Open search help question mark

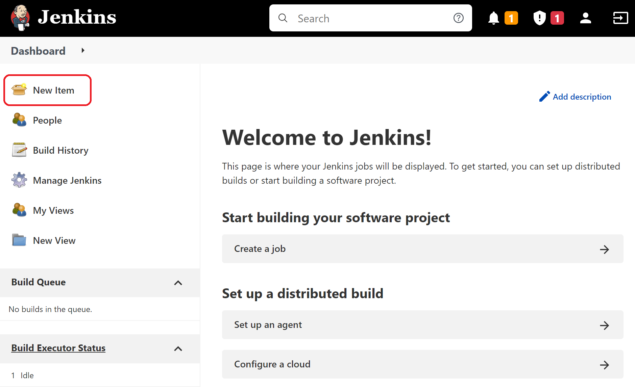(459, 18)
